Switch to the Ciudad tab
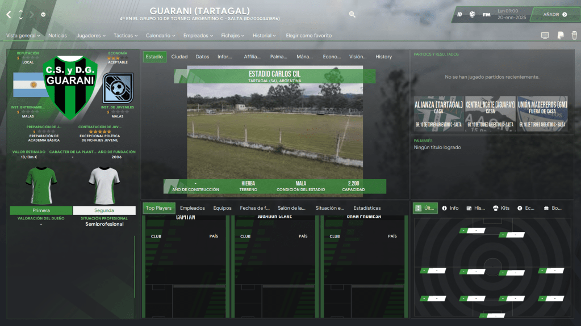The image size is (581, 326). coord(179,57)
